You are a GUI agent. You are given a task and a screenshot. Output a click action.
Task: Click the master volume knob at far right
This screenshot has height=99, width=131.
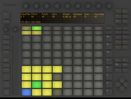109,6
